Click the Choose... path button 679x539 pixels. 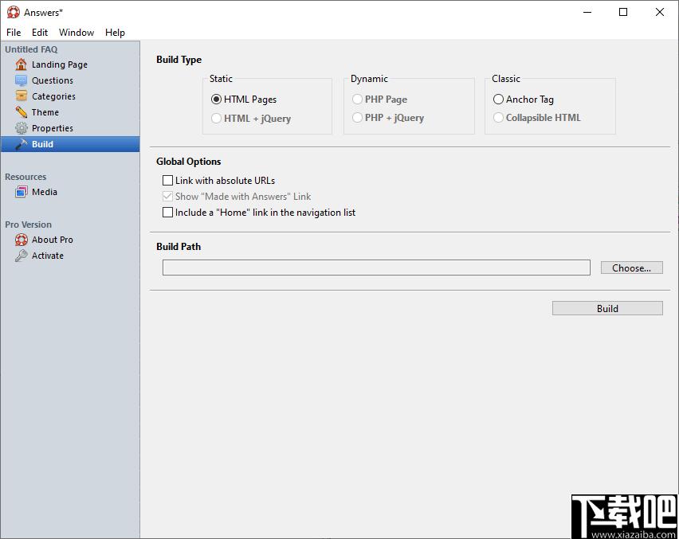(x=631, y=268)
